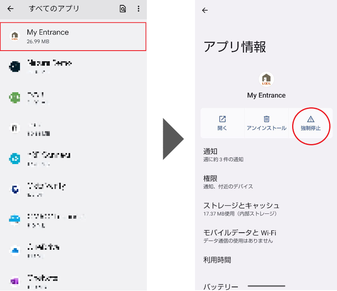Tap the アンインストール button
The width and height of the screenshot is (337, 291).
(x=266, y=123)
